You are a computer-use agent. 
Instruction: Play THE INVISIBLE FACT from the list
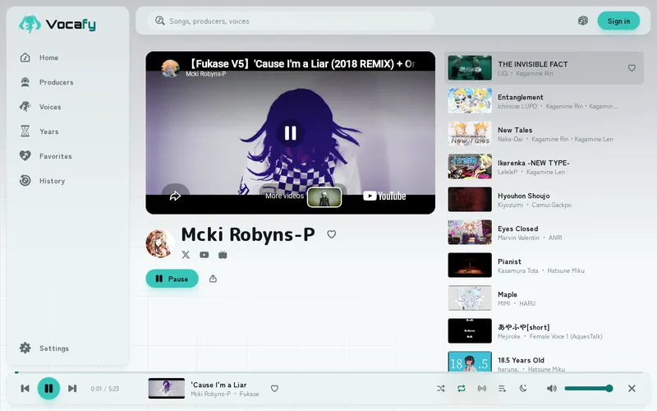pyautogui.click(x=544, y=68)
